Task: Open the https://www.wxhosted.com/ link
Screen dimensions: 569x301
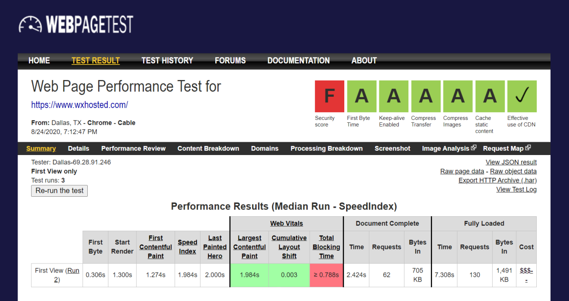Action: coord(80,105)
